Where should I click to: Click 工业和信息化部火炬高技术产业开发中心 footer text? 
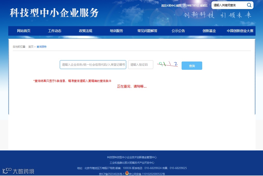[x=132, y=163]
